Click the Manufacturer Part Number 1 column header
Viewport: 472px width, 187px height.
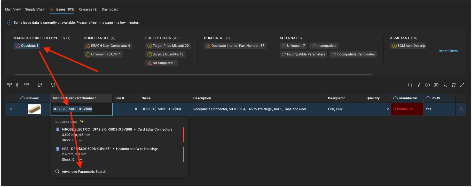pyautogui.click(x=81, y=98)
